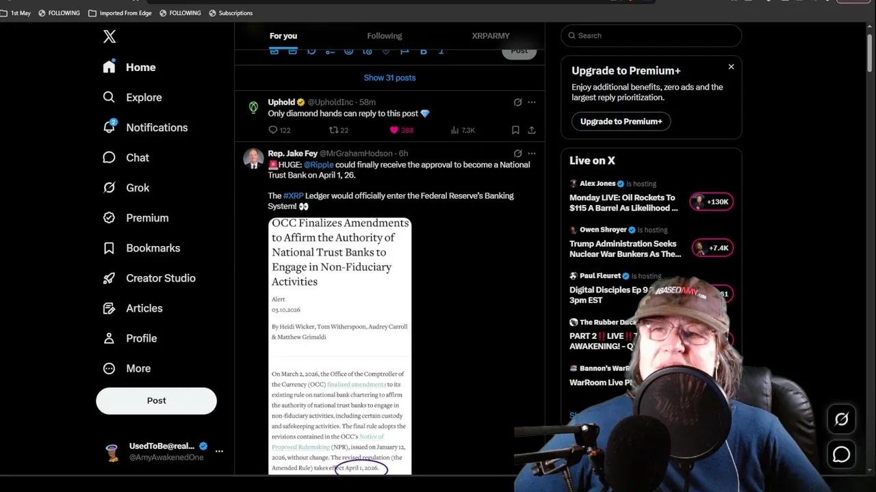Open 1st May bookmark folder
This screenshot has width=876, height=492.
click(16, 13)
